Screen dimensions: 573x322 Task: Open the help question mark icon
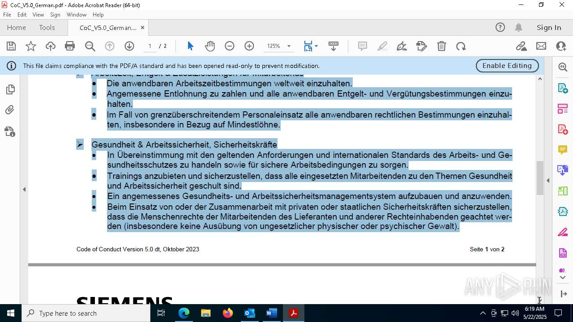[500, 28]
